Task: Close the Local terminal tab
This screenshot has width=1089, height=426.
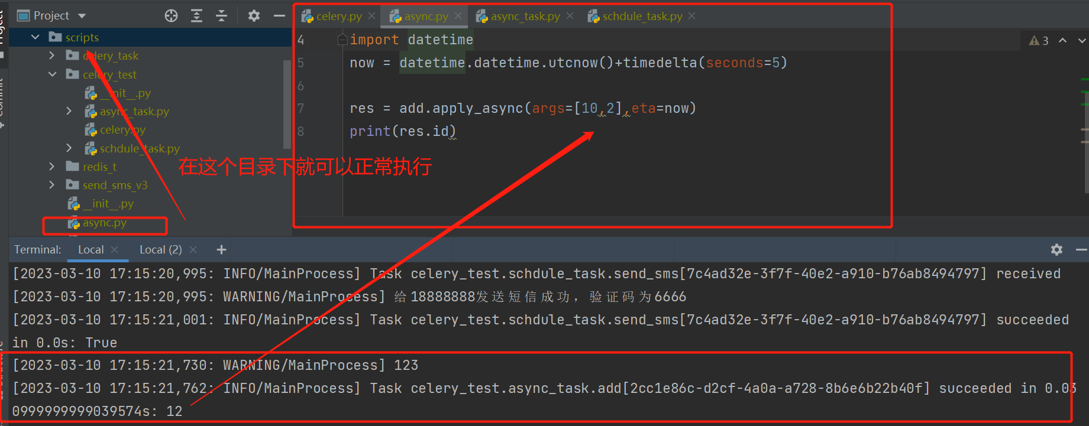Action: [x=115, y=250]
